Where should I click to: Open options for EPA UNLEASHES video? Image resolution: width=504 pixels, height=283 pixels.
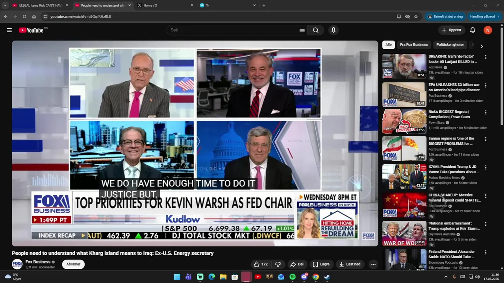click(485, 85)
